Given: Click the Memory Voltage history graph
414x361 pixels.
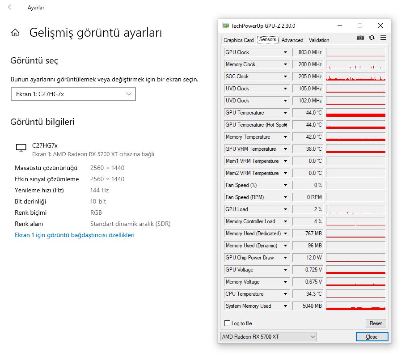Looking at the screenshot, I should click(x=355, y=282).
